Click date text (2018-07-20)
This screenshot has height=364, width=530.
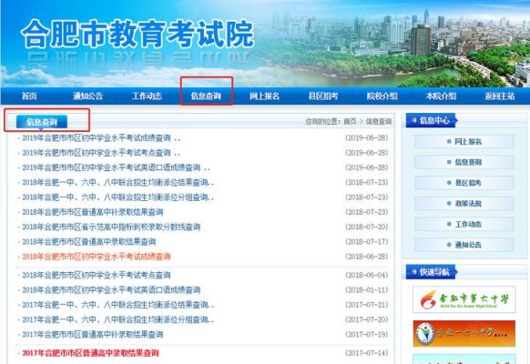(366, 227)
